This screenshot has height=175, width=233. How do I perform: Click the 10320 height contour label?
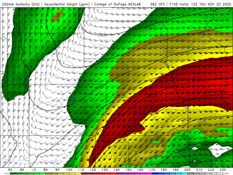pos(101,35)
